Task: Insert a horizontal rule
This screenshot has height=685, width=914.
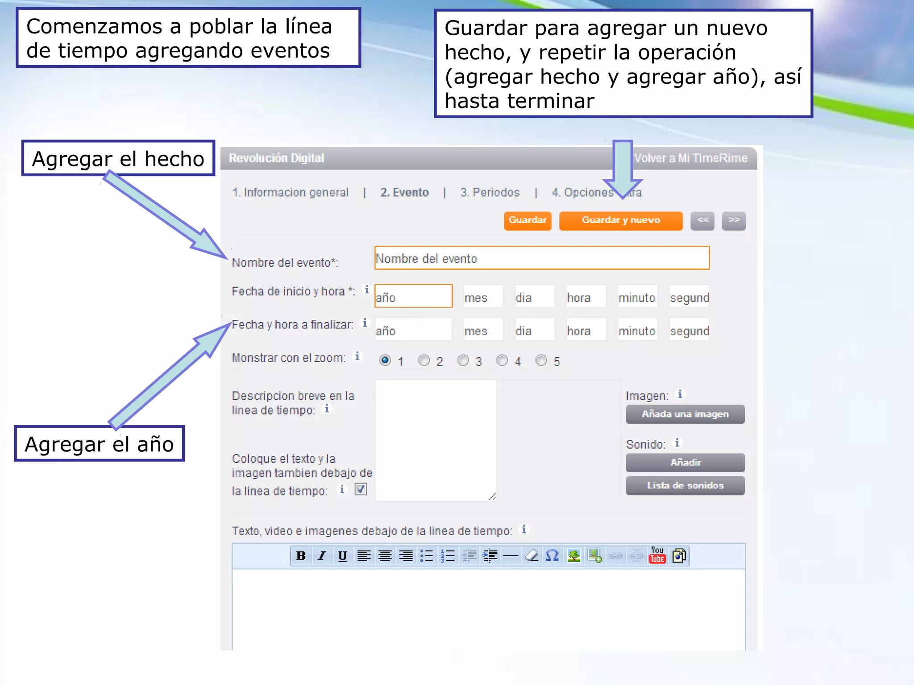Action: tap(511, 556)
